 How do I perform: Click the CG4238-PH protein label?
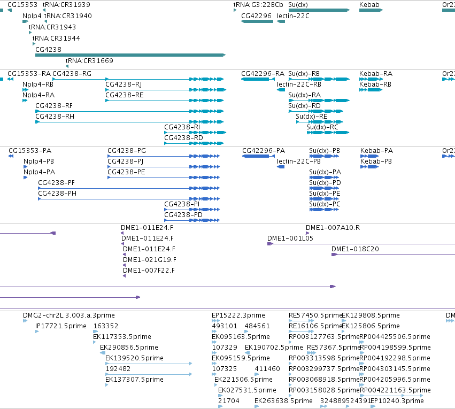click(x=57, y=194)
